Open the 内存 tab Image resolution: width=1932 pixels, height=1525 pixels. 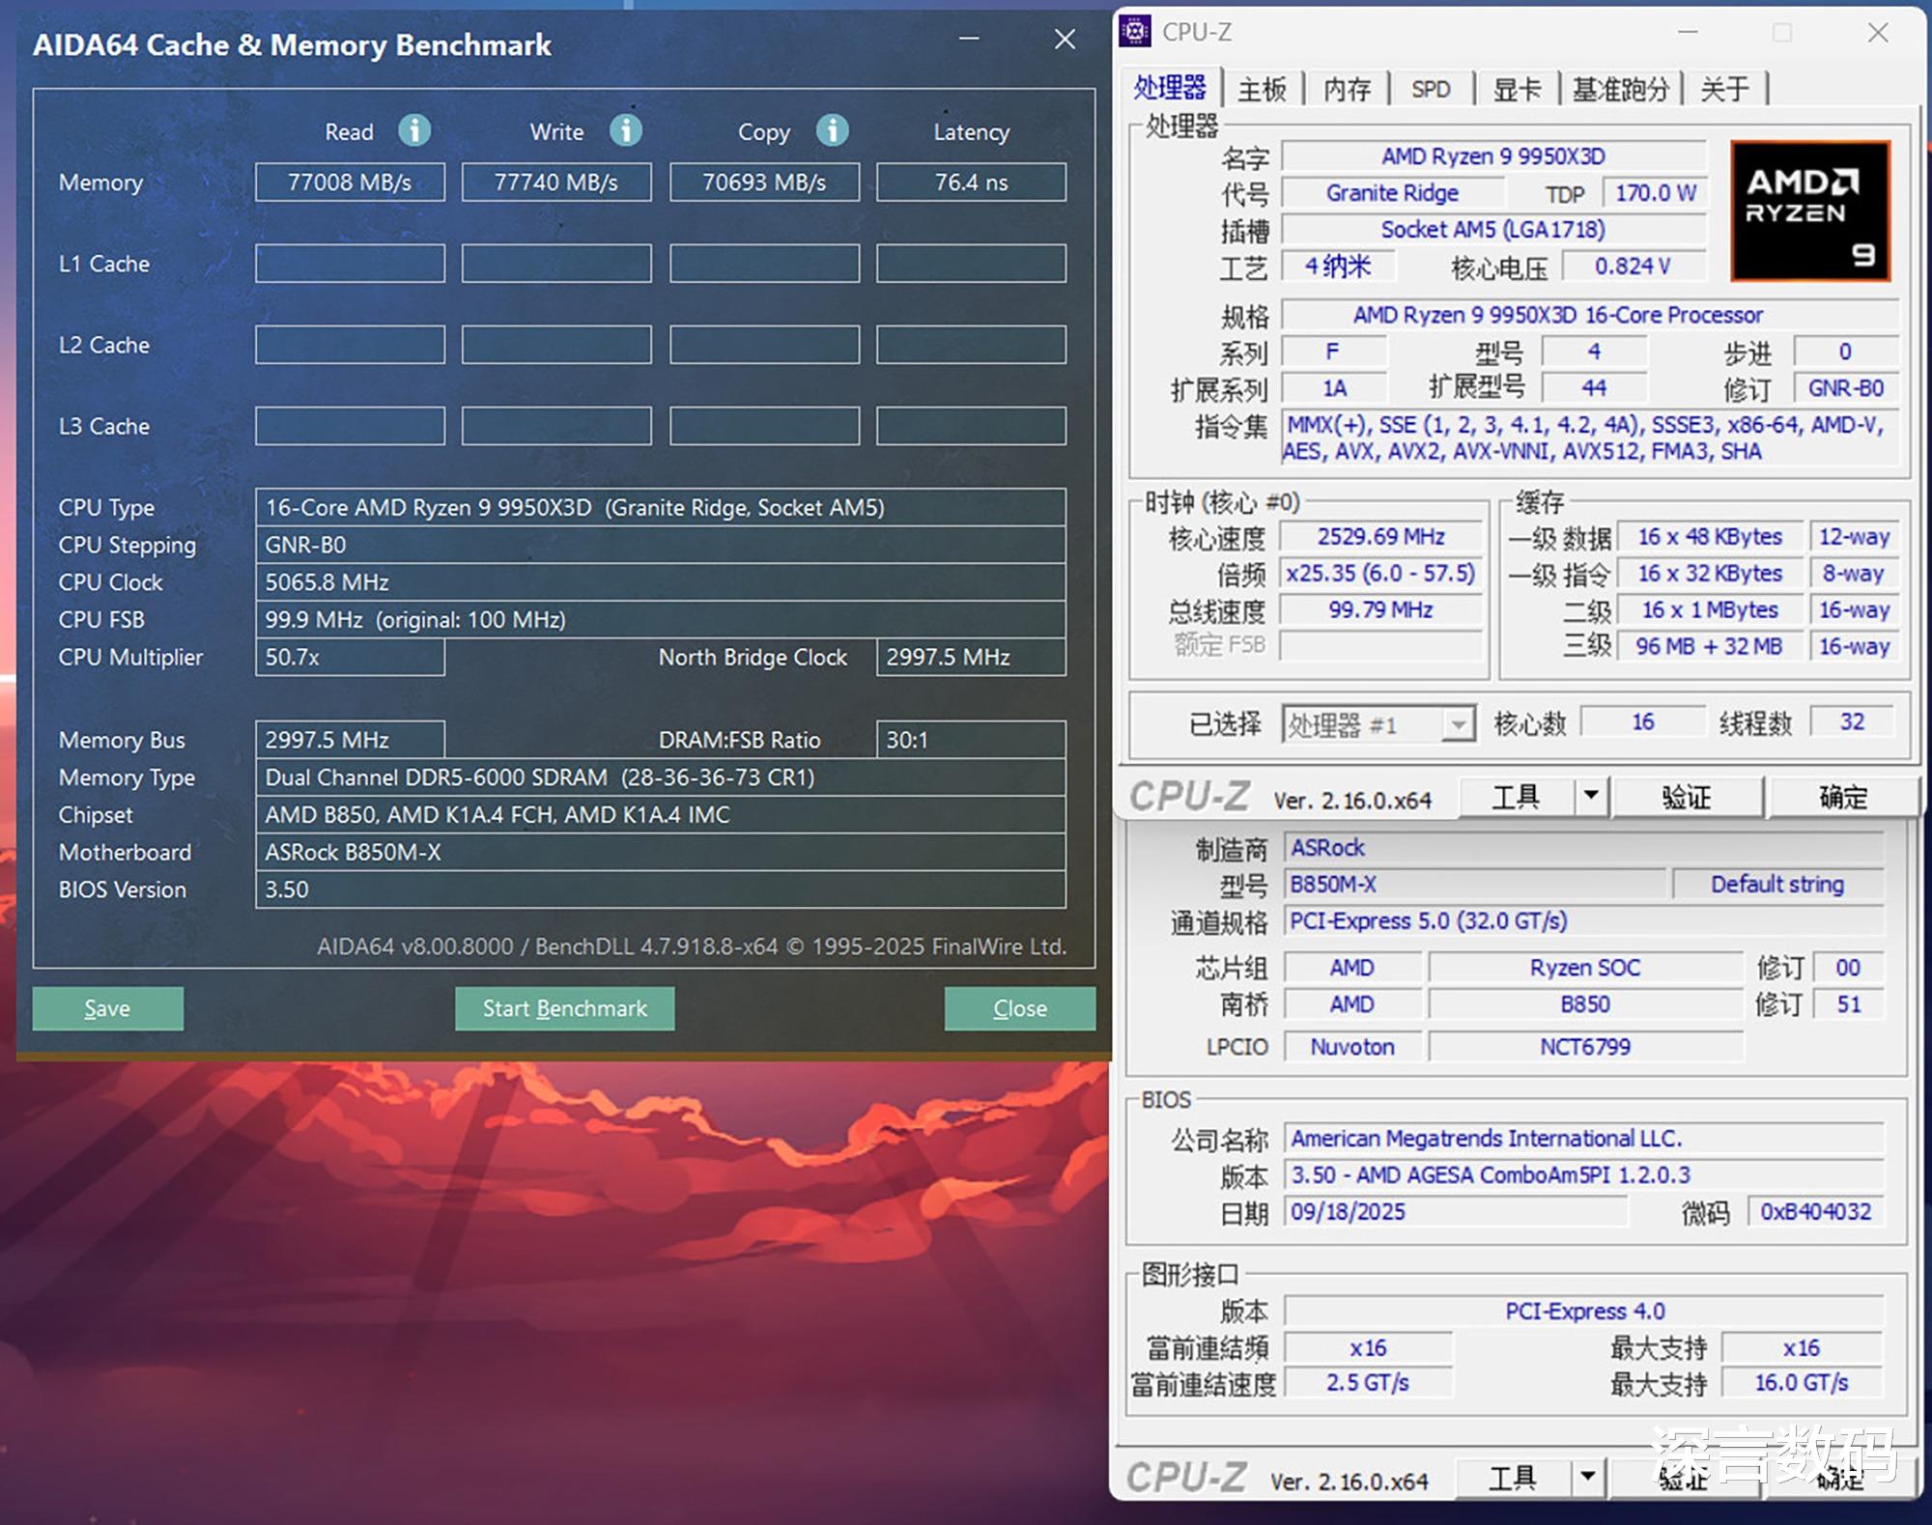[x=1347, y=90]
